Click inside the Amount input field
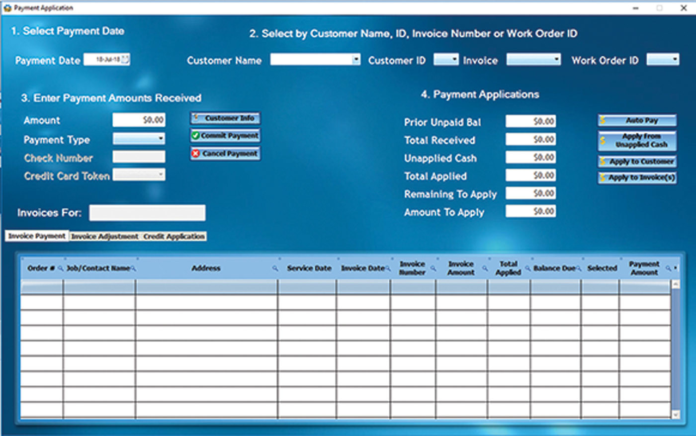696x436 pixels. click(x=139, y=119)
